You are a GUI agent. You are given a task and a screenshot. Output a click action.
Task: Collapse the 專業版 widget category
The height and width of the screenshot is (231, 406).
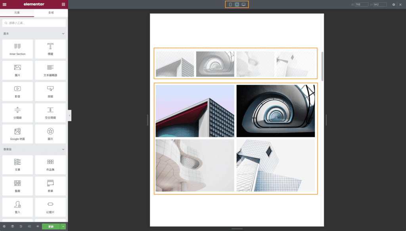click(x=63, y=149)
